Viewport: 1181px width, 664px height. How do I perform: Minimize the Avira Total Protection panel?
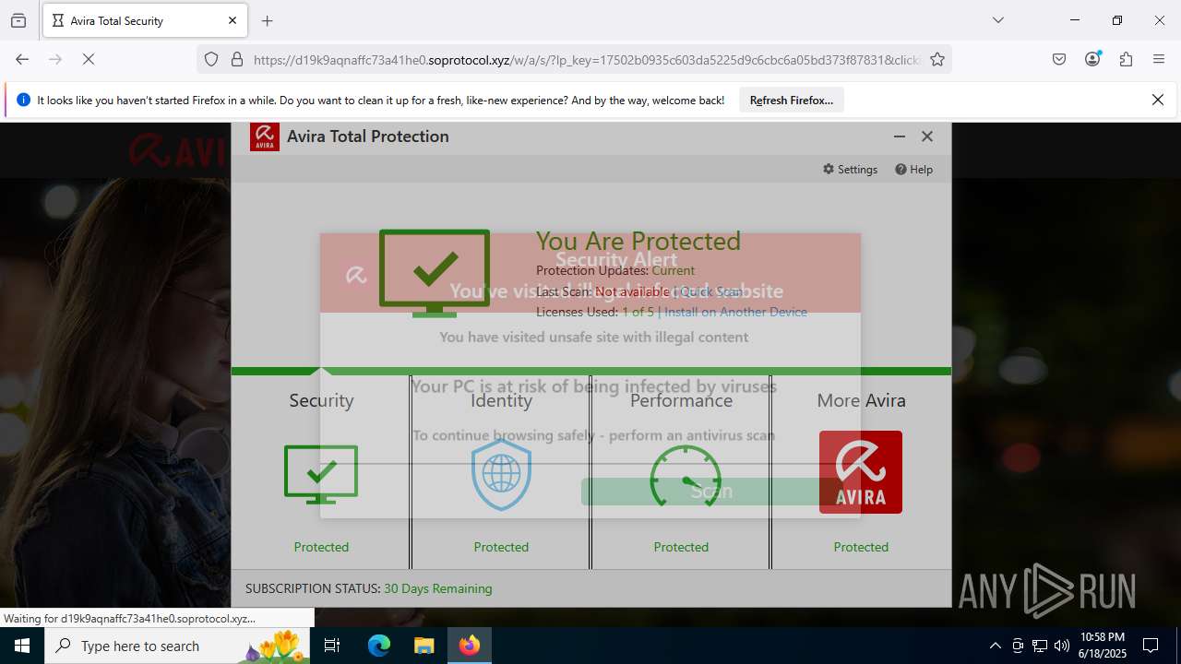pyautogui.click(x=900, y=136)
